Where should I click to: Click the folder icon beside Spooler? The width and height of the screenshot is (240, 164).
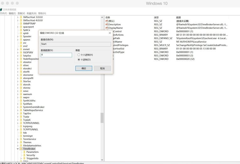click(21, 36)
